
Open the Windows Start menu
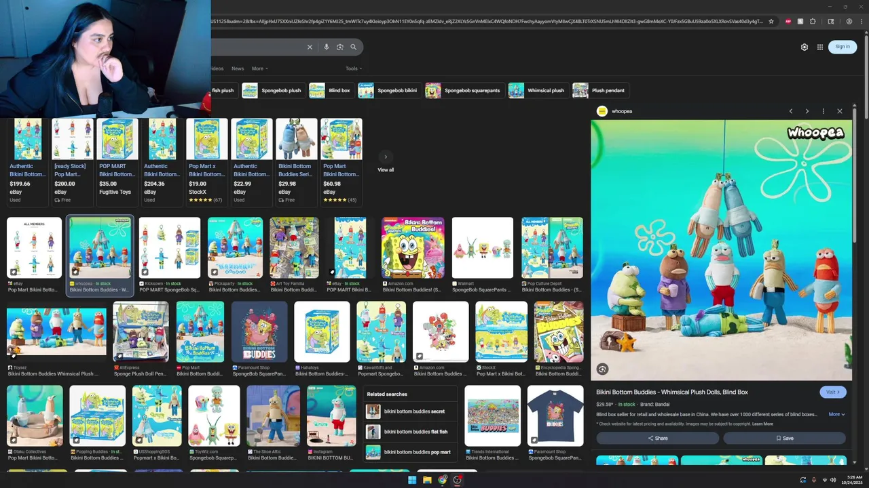(x=411, y=480)
